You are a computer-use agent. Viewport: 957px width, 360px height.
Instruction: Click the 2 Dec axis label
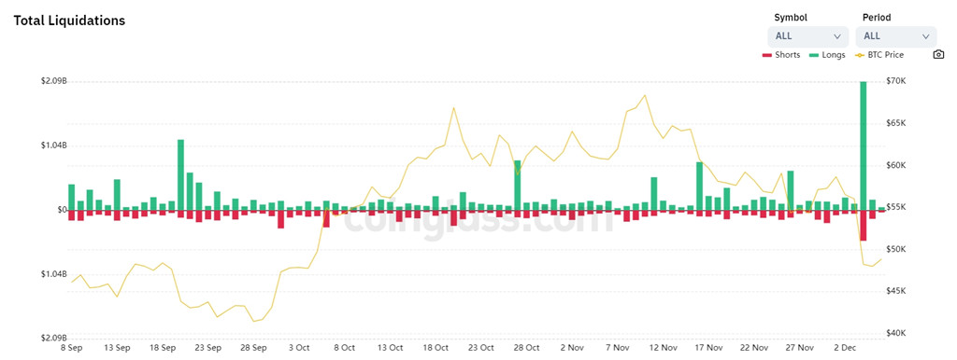tap(845, 349)
